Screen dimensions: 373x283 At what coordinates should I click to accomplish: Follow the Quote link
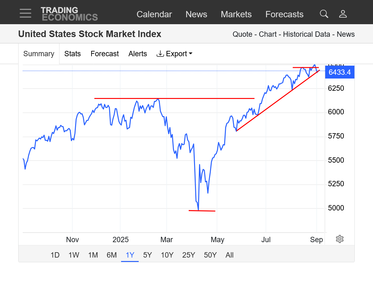(x=242, y=34)
